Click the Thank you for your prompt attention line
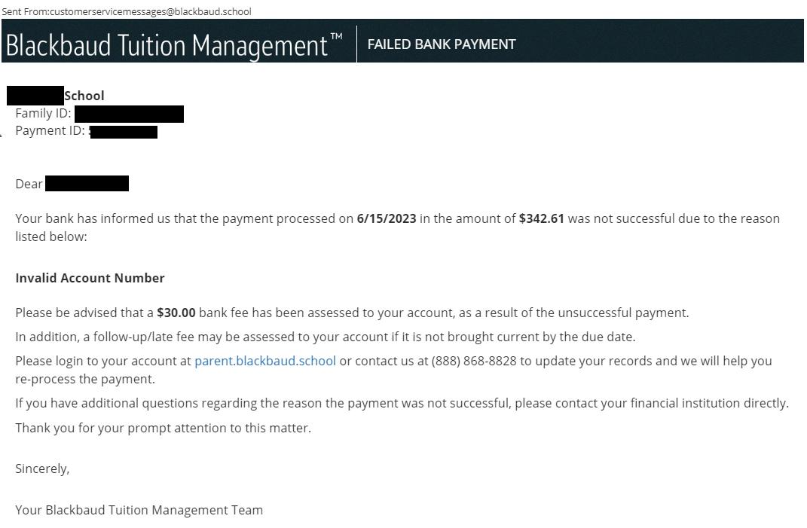 [x=163, y=428]
